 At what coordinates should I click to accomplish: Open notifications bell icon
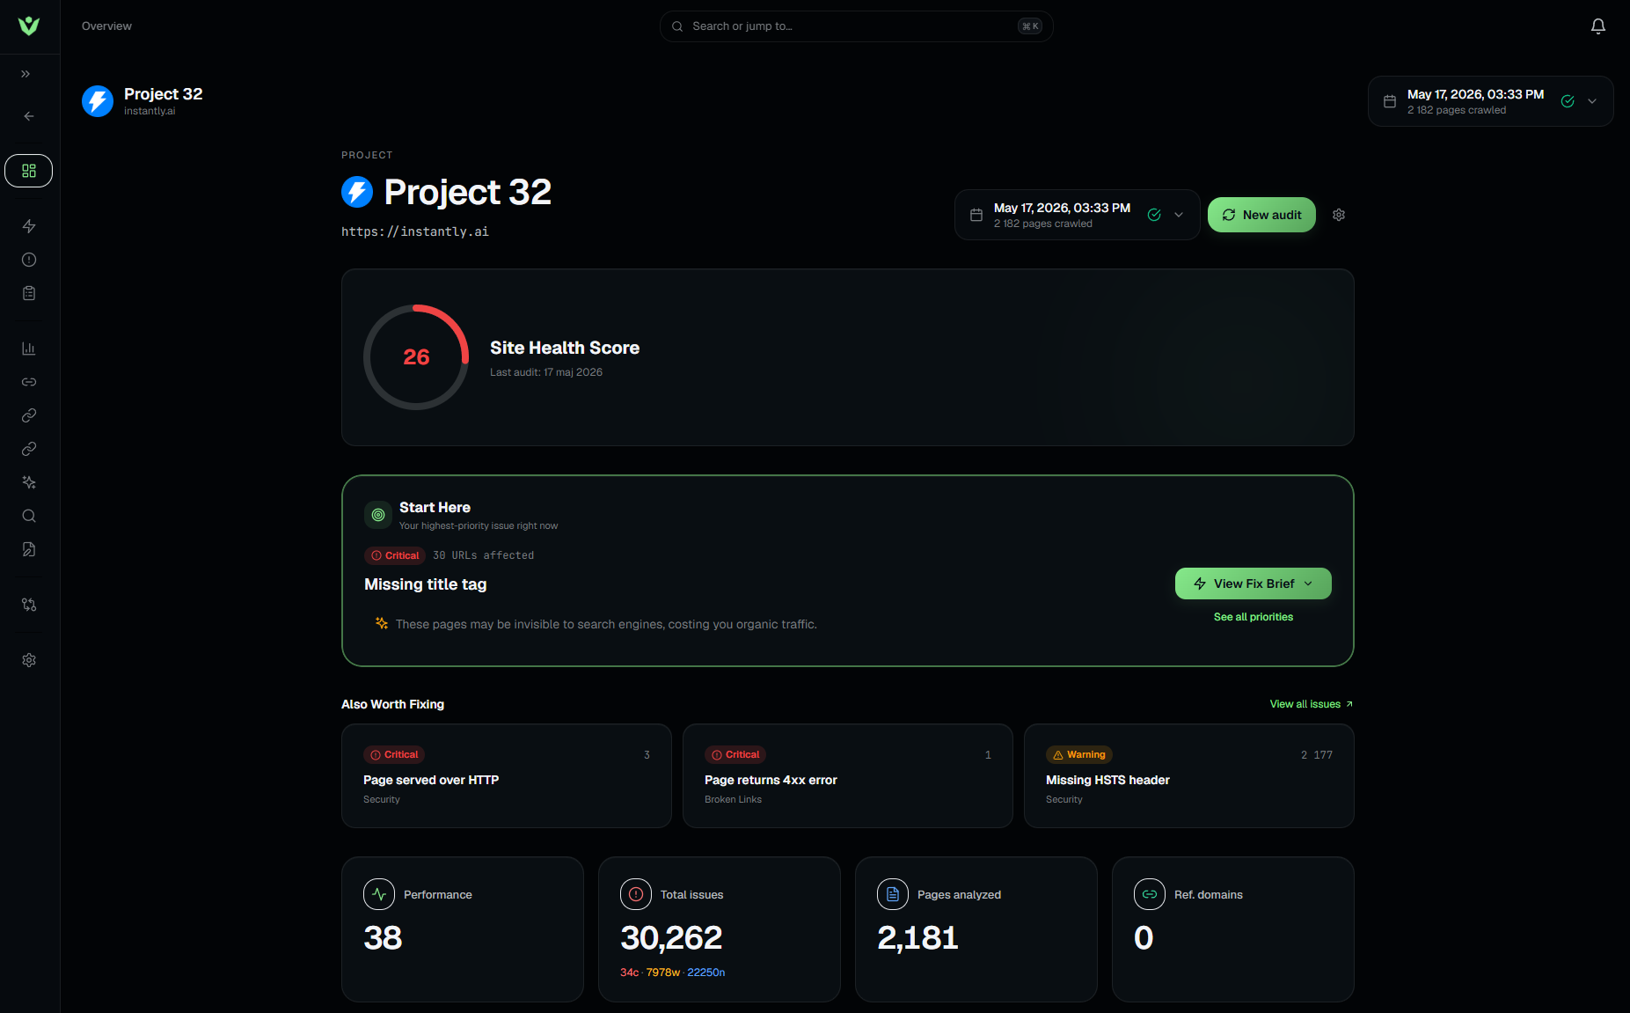pyautogui.click(x=1598, y=26)
